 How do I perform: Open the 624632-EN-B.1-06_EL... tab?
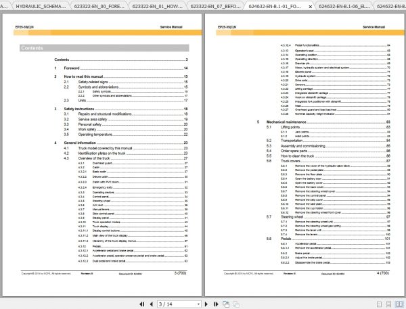coord(344,6)
